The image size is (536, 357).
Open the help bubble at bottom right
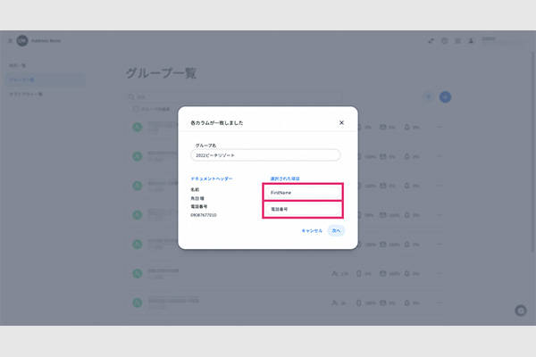coord(521,310)
